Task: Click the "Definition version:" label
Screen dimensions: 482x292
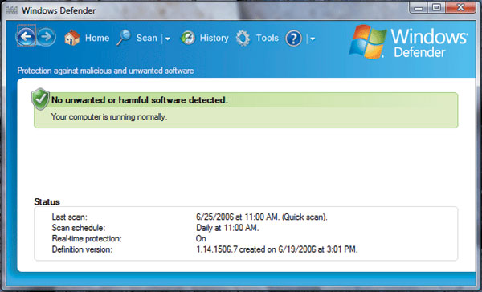Action: pos(82,249)
